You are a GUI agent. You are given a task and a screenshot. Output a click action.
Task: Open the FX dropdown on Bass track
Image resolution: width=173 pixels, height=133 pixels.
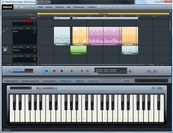pyautogui.click(x=35, y=28)
